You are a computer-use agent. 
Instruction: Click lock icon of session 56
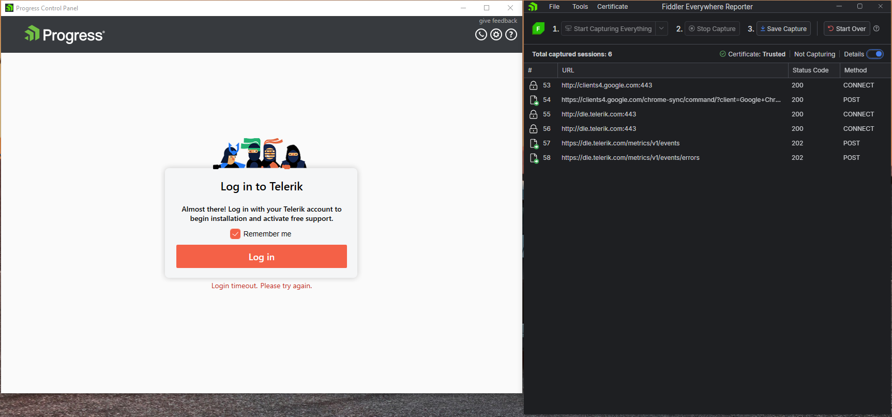pyautogui.click(x=534, y=129)
